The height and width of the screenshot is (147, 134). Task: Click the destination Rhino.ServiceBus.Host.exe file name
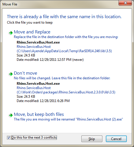tap(38, 84)
